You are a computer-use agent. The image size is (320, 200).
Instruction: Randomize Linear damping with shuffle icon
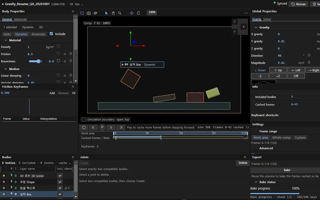click(65, 75)
